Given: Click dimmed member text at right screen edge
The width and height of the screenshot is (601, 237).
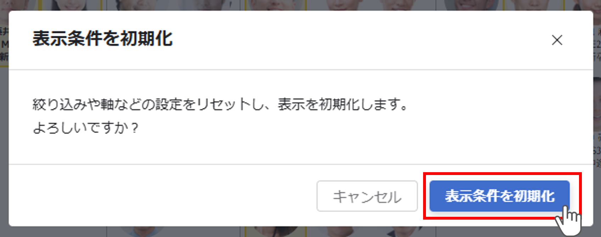Looking at the screenshot, I should click(x=597, y=44).
